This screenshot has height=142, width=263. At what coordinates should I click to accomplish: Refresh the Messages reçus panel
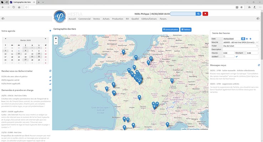[x=259, y=65]
